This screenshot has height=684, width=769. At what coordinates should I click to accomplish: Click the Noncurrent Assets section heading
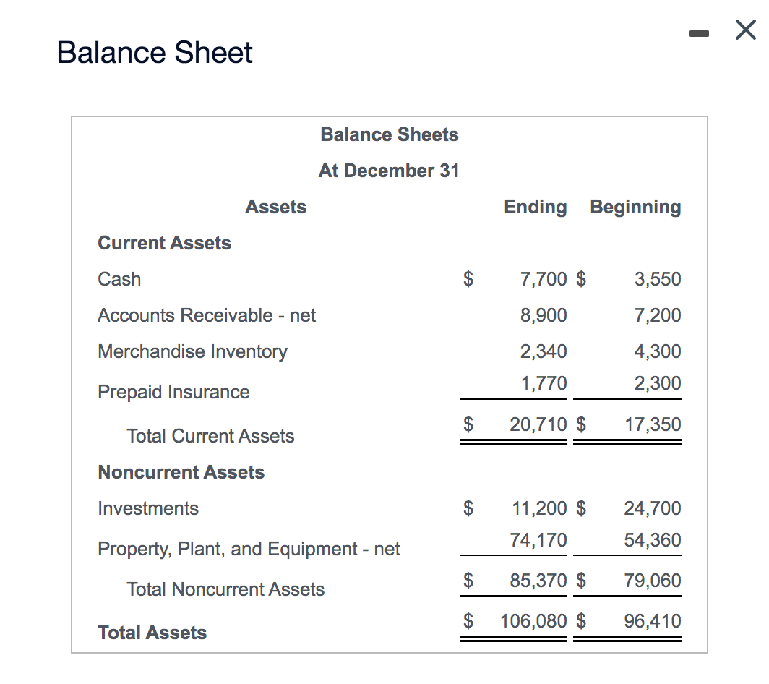tap(181, 472)
